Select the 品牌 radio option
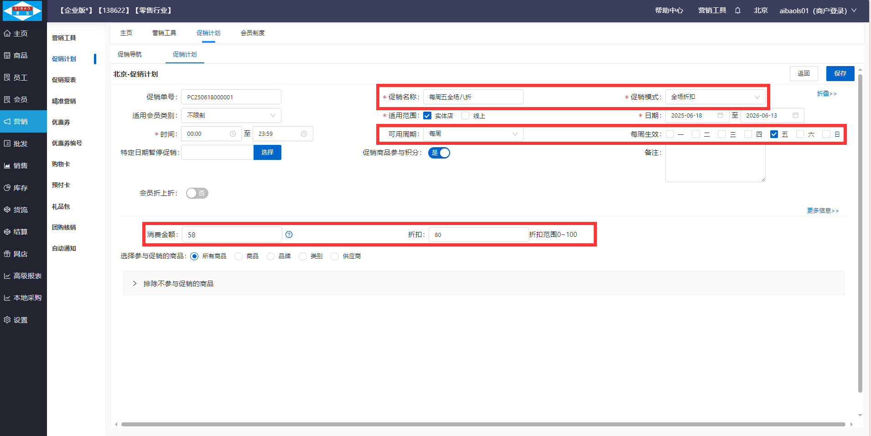This screenshot has height=436, width=871. tap(271, 256)
